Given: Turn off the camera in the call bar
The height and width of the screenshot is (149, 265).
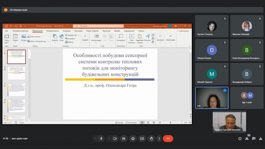Looking at the screenshot, I should click(115, 139).
